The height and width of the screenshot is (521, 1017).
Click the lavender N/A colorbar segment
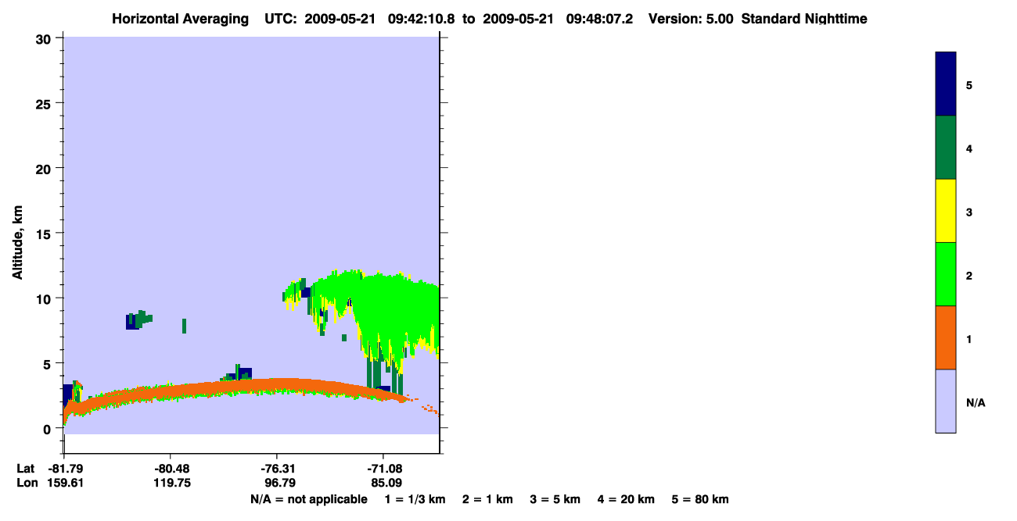946,401
